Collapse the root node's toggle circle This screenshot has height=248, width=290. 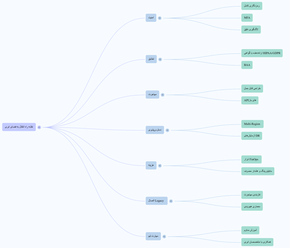pos(39,127)
